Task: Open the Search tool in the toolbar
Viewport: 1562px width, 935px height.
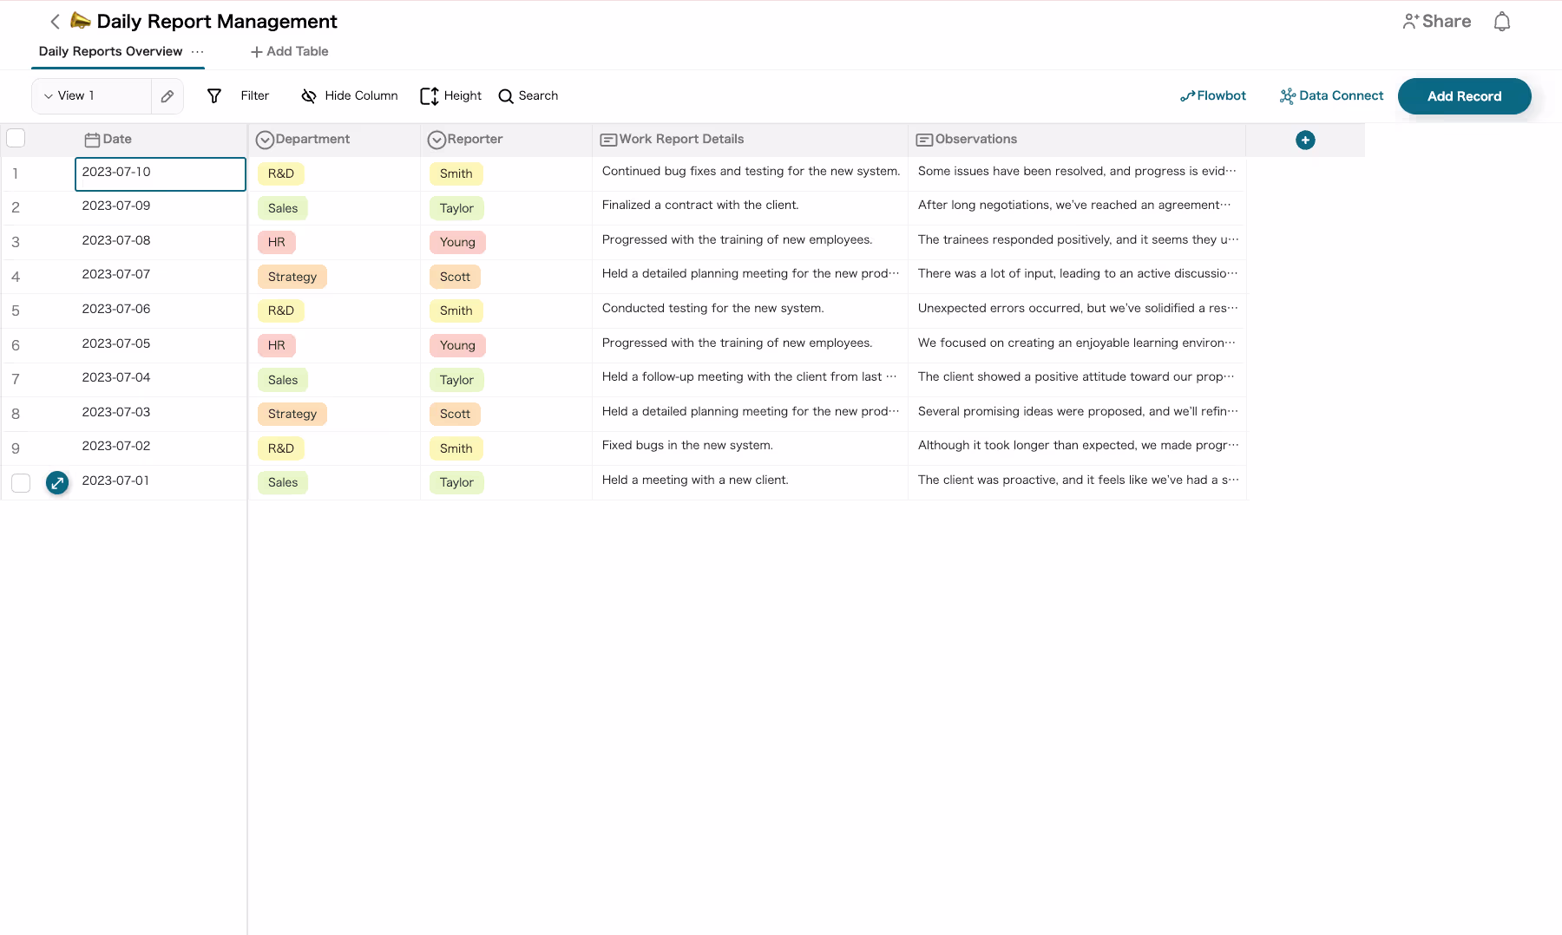Action: [528, 95]
